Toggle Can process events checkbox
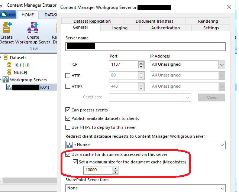The width and height of the screenshot is (239, 192). click(x=68, y=110)
